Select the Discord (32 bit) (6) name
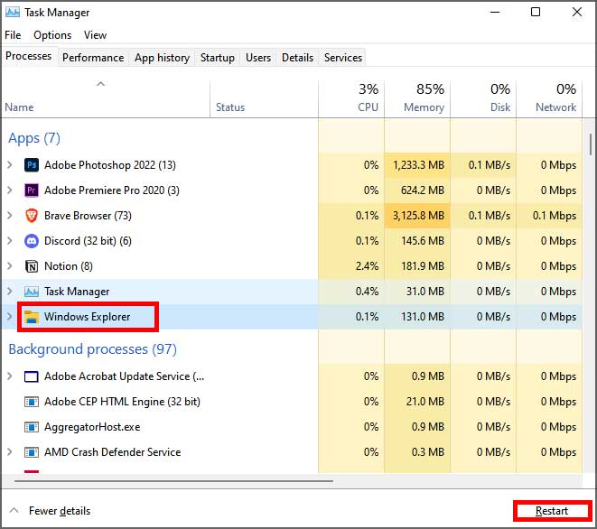The width and height of the screenshot is (597, 529). point(88,241)
